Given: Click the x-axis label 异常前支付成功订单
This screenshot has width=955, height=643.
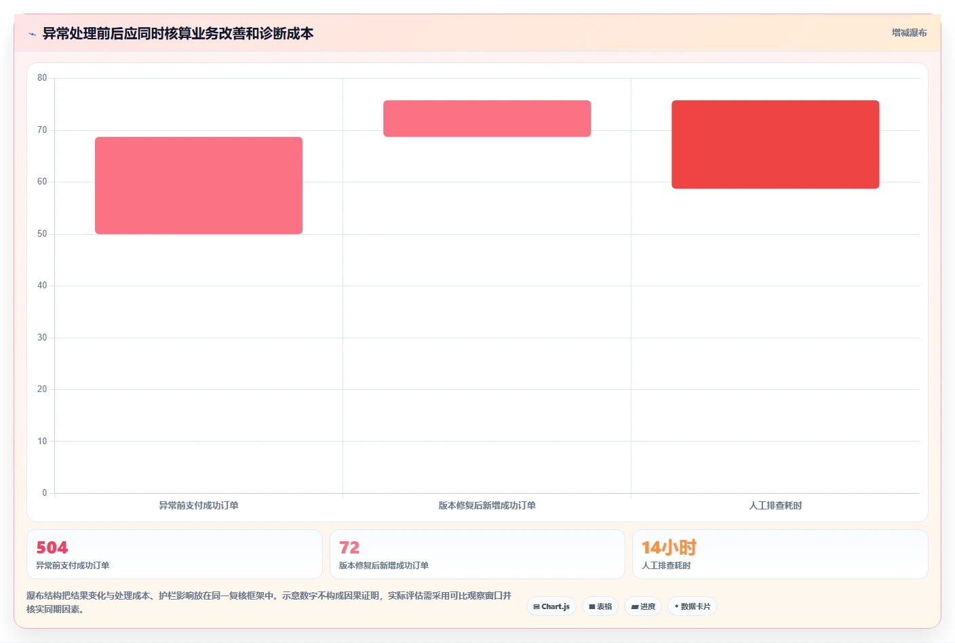Looking at the screenshot, I should [199, 505].
